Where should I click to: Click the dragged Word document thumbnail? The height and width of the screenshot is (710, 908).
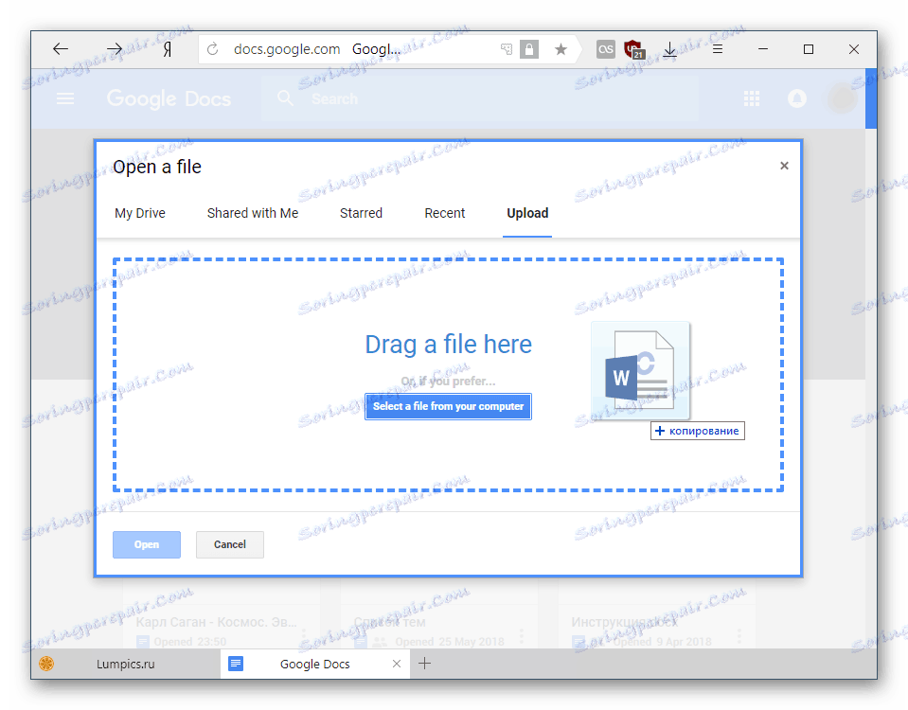pos(640,371)
